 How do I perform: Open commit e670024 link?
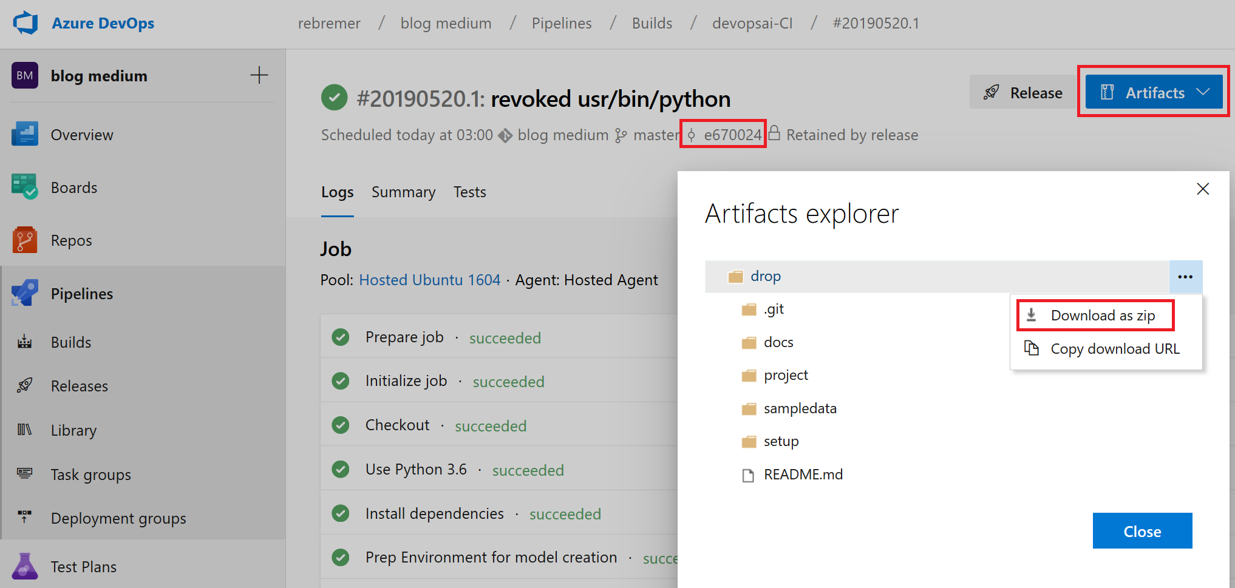click(x=731, y=135)
